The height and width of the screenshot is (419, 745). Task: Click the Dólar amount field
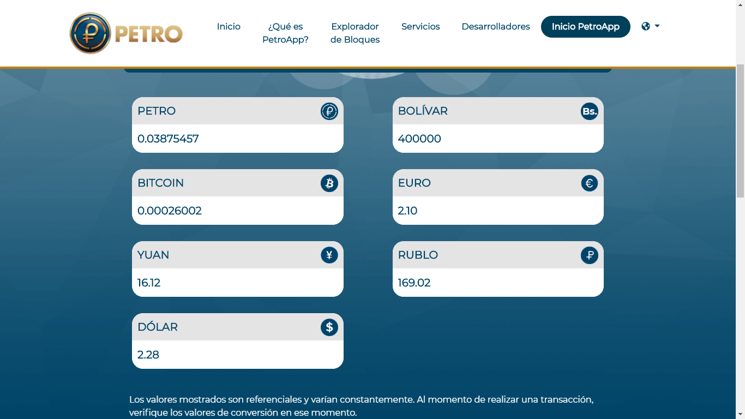pyautogui.click(x=238, y=355)
